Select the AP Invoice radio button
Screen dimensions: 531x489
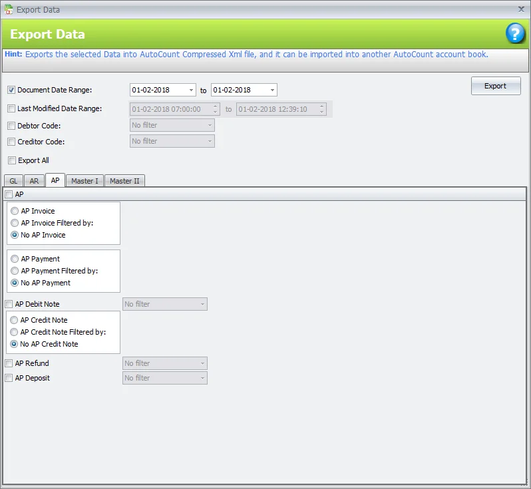[15, 211]
